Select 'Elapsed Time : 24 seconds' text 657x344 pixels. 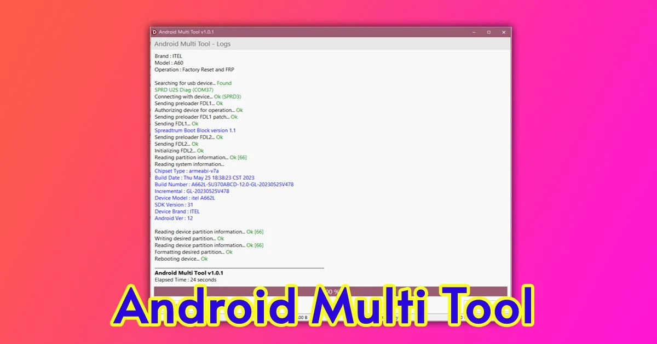pos(186,279)
